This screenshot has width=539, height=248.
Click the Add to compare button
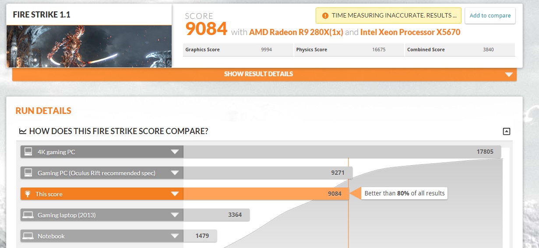[490, 15]
